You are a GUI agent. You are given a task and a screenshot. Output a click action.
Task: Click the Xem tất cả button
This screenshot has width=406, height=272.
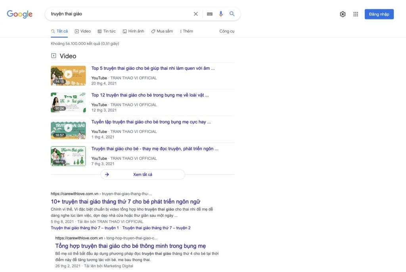143,174
